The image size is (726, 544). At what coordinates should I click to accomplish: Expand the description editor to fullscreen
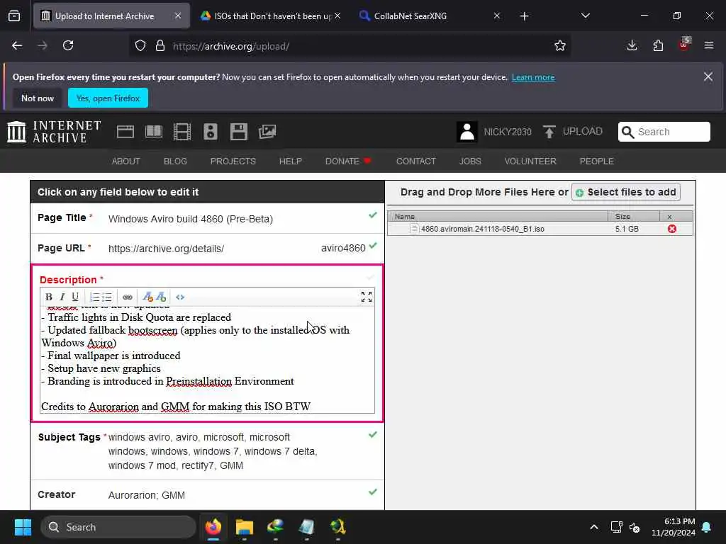(x=367, y=297)
